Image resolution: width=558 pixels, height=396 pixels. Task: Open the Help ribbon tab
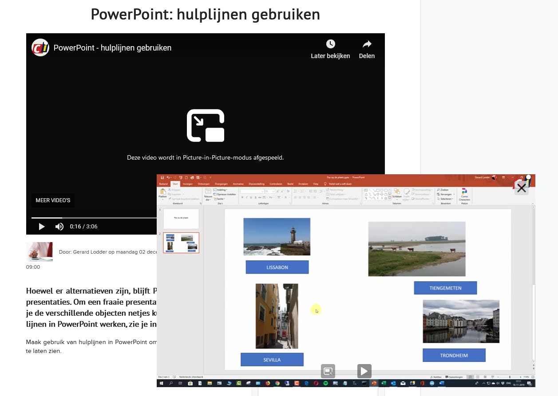316,184
